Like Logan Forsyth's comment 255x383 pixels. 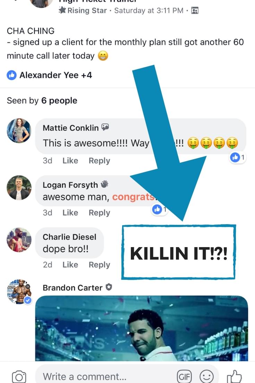tap(70, 213)
